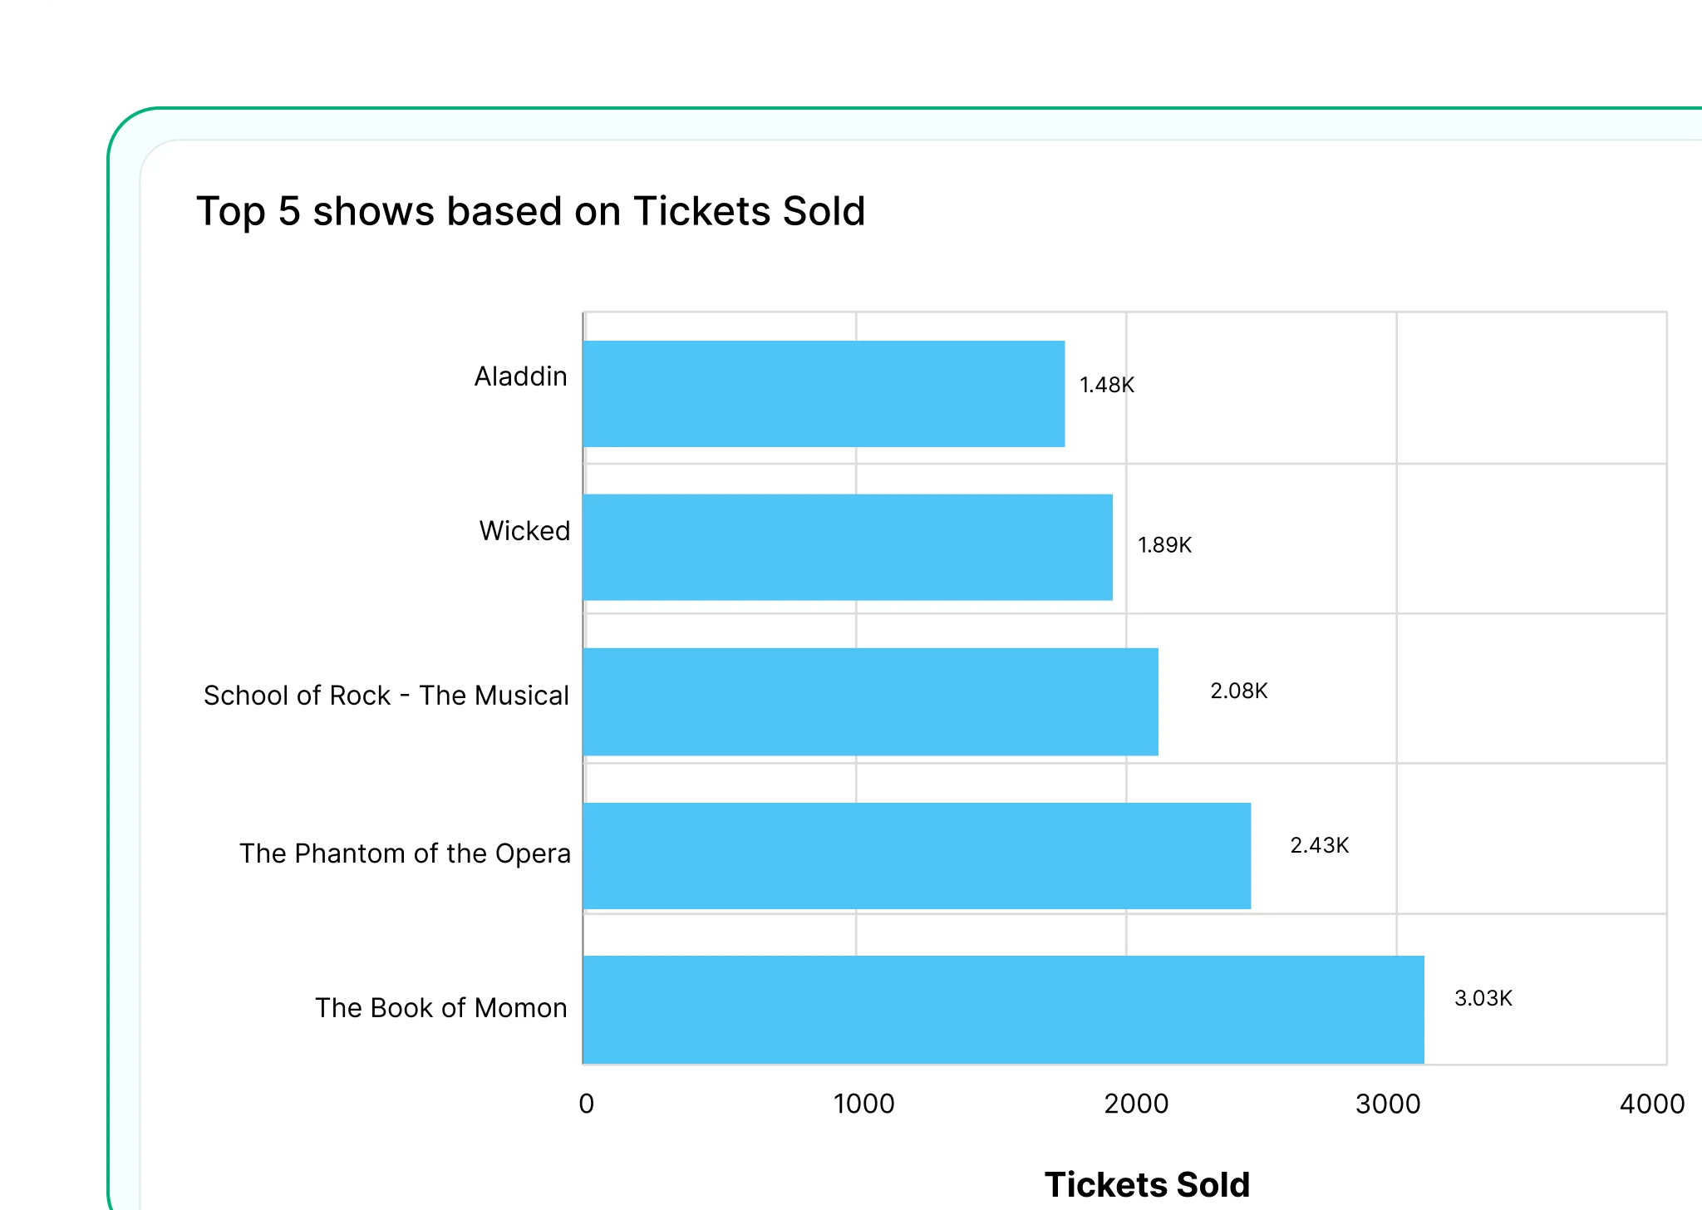Click the School of Rock bar
The width and height of the screenshot is (1702, 1210).
(870, 702)
